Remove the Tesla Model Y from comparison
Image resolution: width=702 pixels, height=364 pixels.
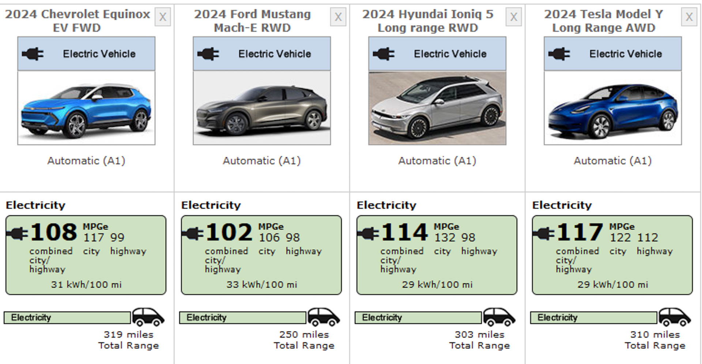click(x=689, y=17)
